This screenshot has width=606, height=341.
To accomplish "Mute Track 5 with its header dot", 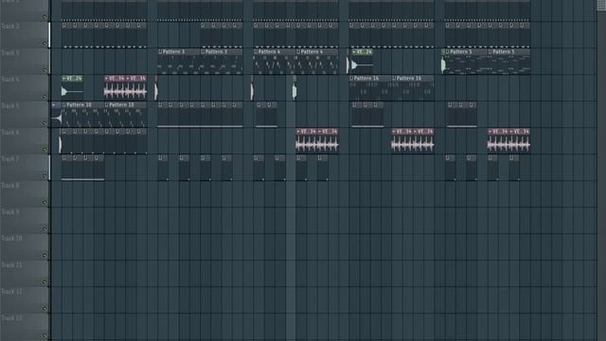I will click(45, 123).
